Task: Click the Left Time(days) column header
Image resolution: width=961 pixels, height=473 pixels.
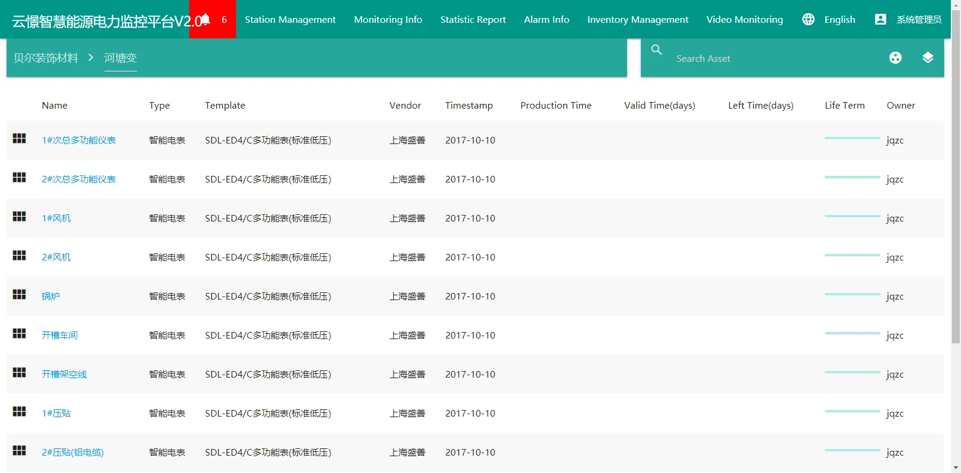Action: point(761,106)
